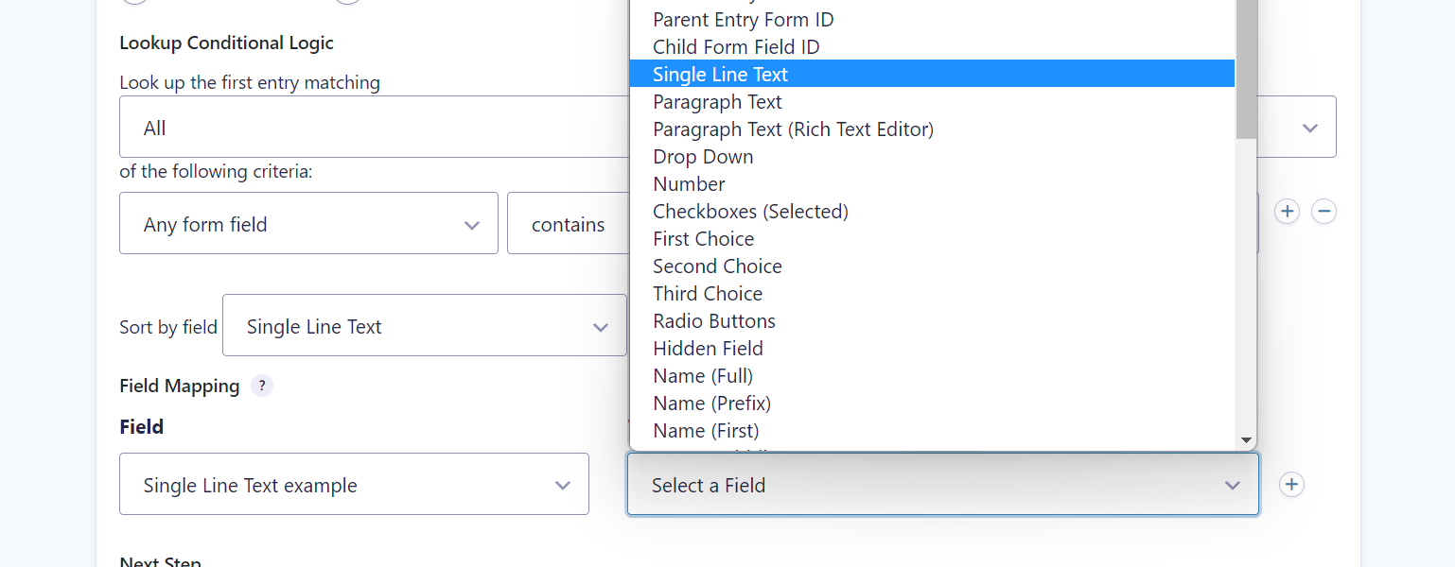
Task: Click the 'Select a Field' dropdown
Action: point(942,485)
